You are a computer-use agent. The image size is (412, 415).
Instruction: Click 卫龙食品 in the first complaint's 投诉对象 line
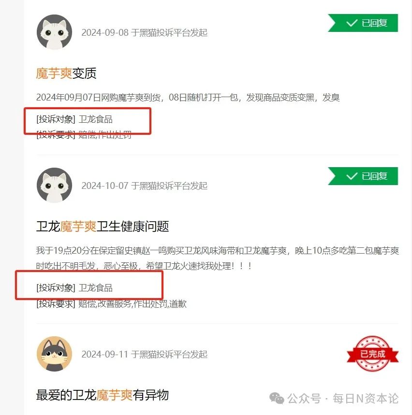pos(95,119)
